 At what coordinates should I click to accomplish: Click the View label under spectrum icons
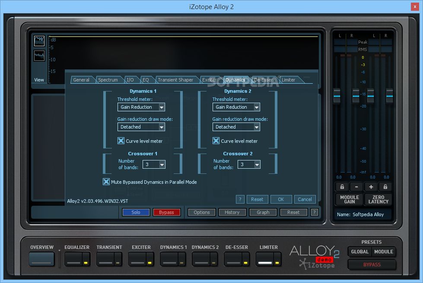[x=39, y=80]
